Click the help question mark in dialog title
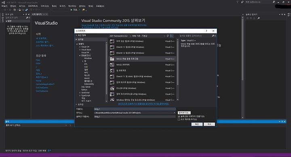 click(207, 31)
